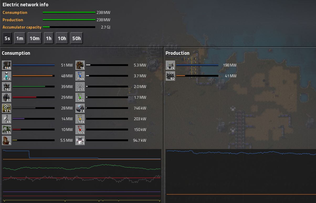
Task: Click the blue 51 MW consumption bar
Action: tap(34, 65)
